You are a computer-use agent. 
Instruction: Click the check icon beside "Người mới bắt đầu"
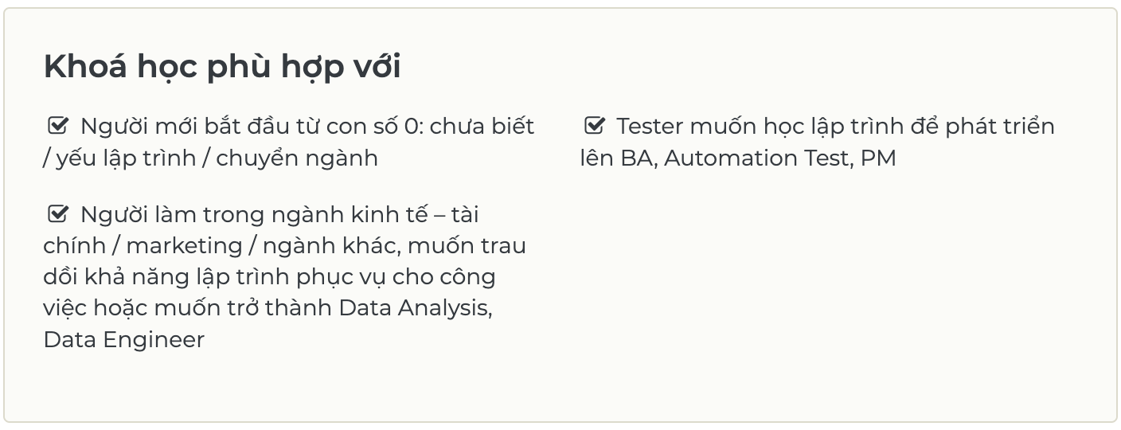pos(58,126)
